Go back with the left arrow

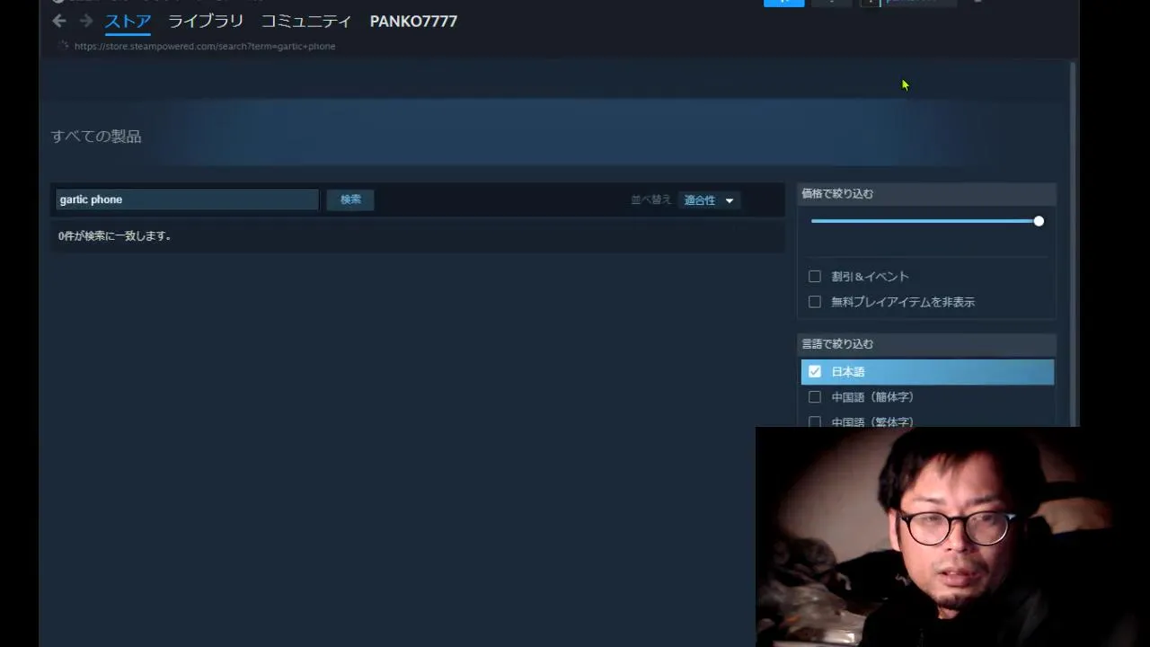[59, 21]
